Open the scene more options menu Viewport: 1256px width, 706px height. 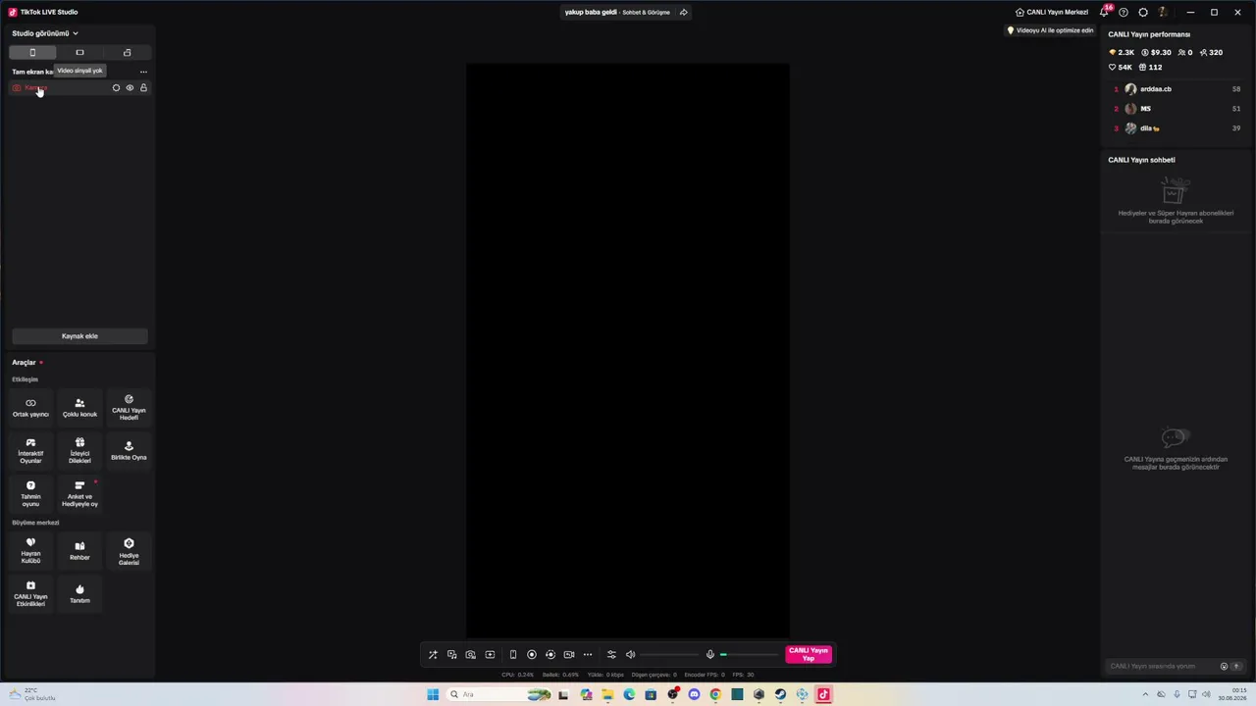[143, 72]
